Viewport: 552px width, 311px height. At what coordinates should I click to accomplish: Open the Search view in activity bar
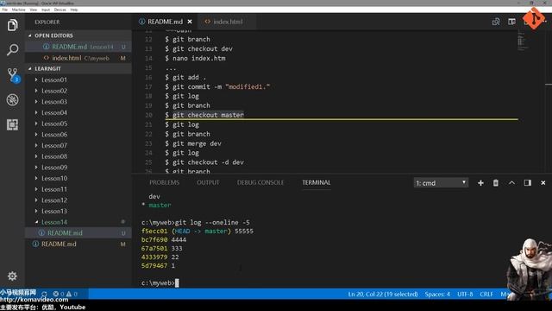(x=12, y=50)
